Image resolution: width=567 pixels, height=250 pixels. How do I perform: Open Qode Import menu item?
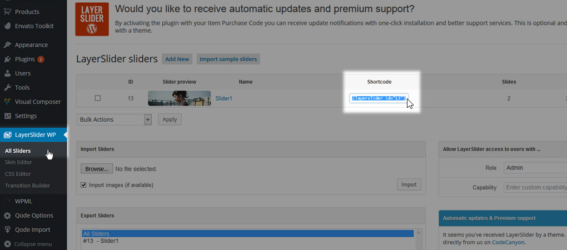33,230
